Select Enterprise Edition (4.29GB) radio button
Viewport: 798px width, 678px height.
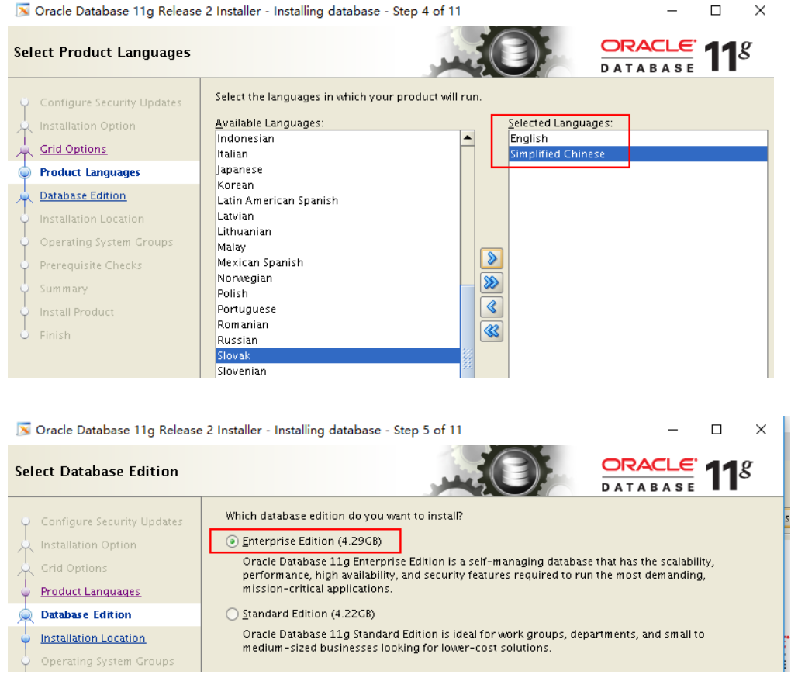pos(232,541)
